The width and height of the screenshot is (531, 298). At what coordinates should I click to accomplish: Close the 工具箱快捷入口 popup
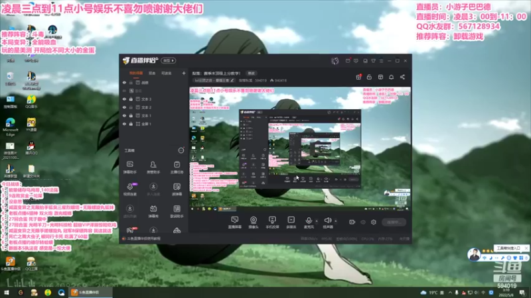(526, 248)
